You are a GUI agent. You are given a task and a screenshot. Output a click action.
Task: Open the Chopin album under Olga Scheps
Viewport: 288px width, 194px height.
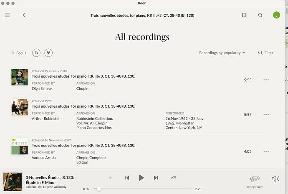[82, 88]
